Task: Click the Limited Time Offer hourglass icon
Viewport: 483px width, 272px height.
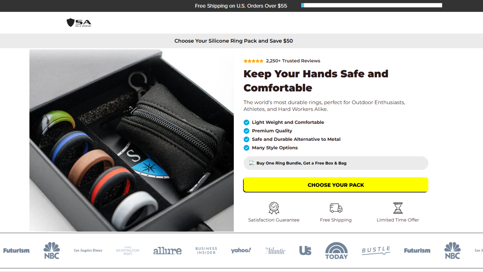Action: (398, 208)
